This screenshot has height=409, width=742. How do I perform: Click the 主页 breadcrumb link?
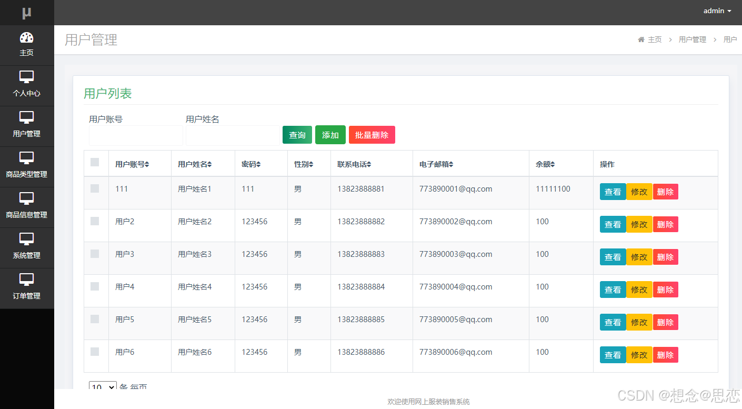tap(655, 39)
